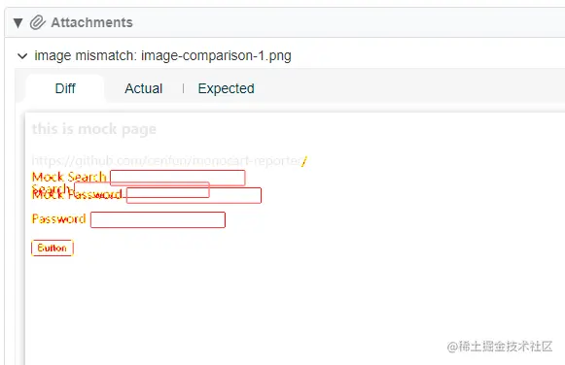
Task: Click the 'this is mock page' heading
Action: click(94, 129)
